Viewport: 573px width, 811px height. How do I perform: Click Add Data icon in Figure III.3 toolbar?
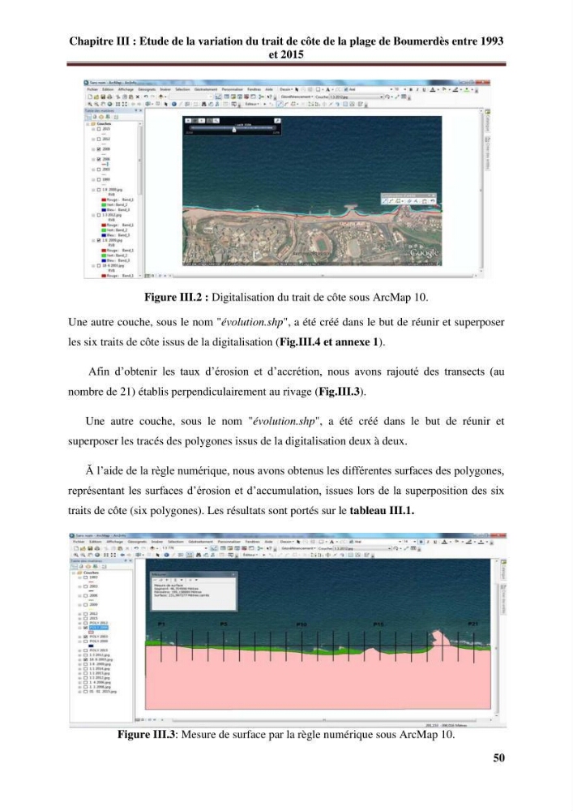pyautogui.click(x=152, y=548)
